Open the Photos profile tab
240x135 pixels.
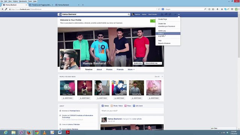(x=109, y=69)
